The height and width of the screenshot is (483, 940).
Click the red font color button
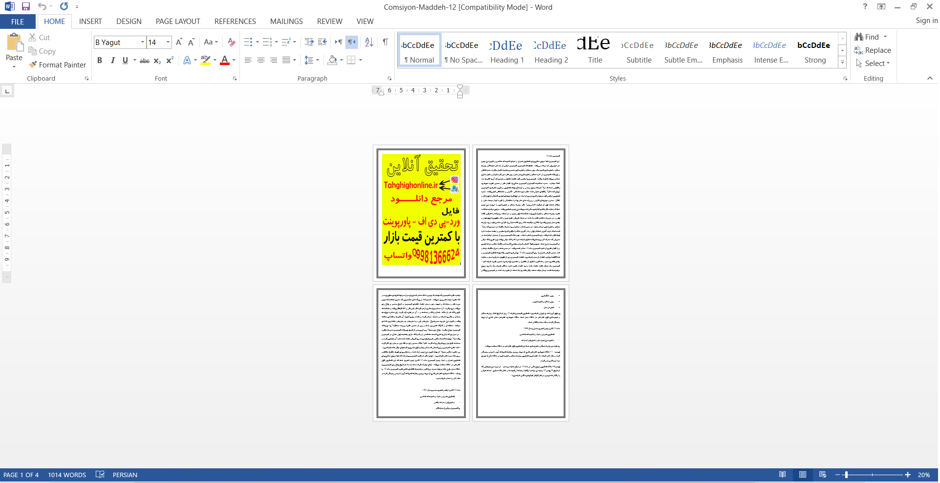click(225, 60)
